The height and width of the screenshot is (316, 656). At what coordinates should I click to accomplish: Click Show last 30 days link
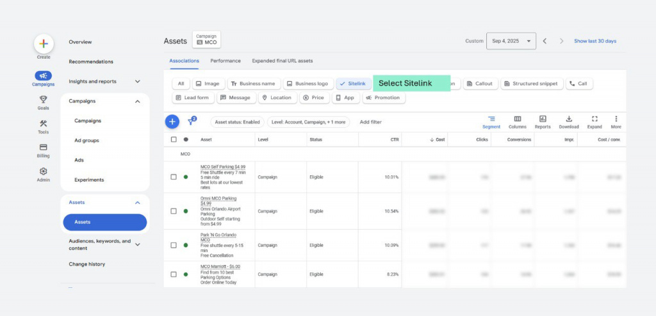(595, 41)
